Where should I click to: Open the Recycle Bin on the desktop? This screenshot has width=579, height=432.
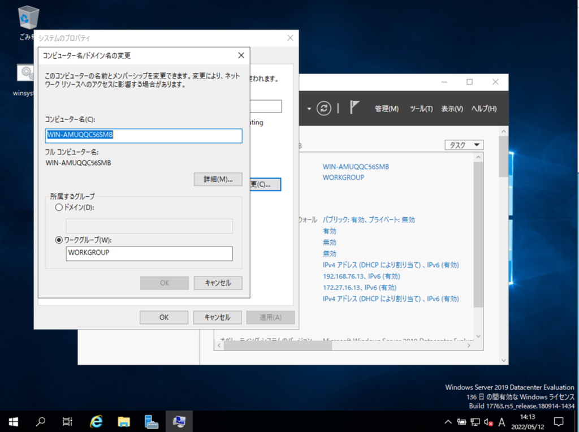tap(28, 18)
